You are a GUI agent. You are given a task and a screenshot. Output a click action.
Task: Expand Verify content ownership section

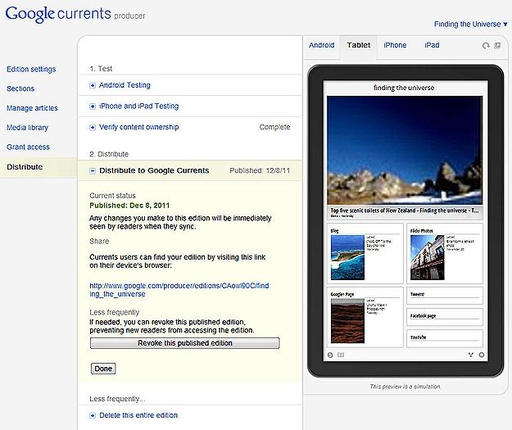(x=93, y=127)
